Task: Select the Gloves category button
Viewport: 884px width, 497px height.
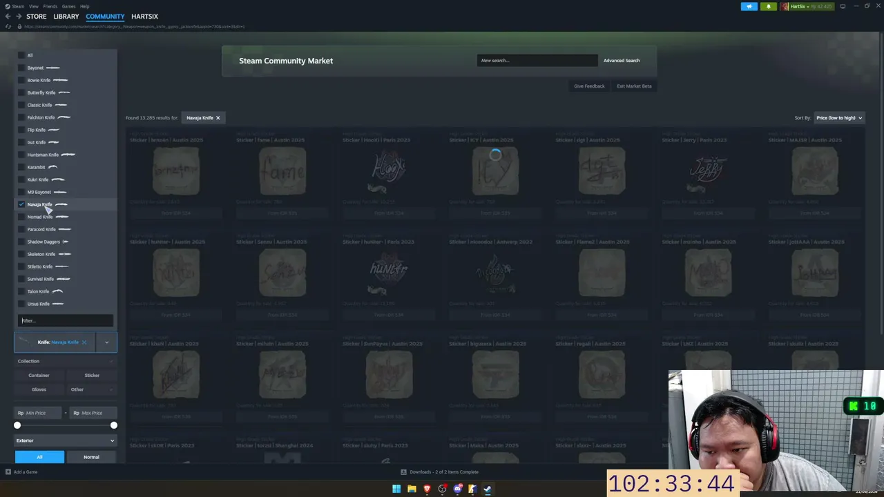Action: point(39,389)
